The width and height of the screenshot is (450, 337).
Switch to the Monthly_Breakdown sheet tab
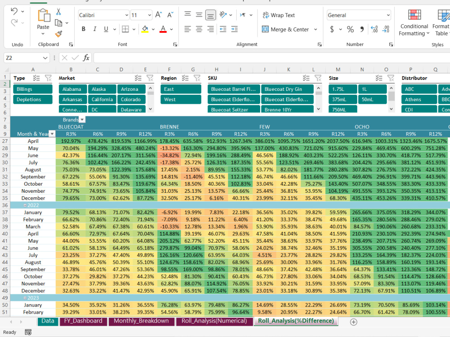coord(141,321)
